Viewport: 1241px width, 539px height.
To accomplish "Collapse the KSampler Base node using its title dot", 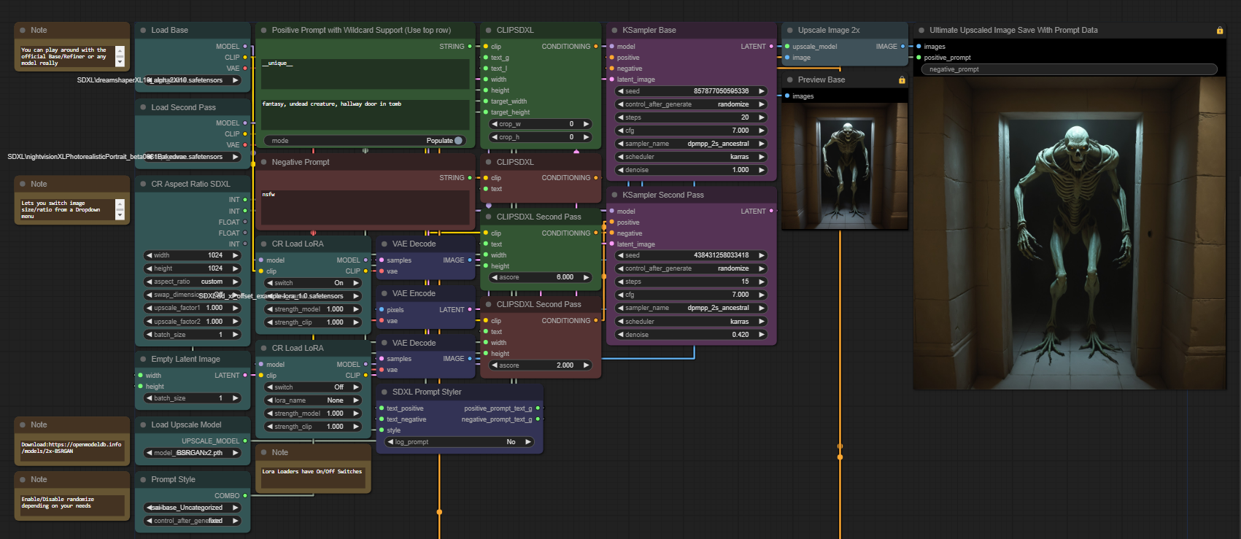I will tap(614, 31).
